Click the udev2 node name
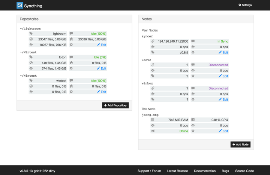270x175 pixels. click(x=146, y=60)
